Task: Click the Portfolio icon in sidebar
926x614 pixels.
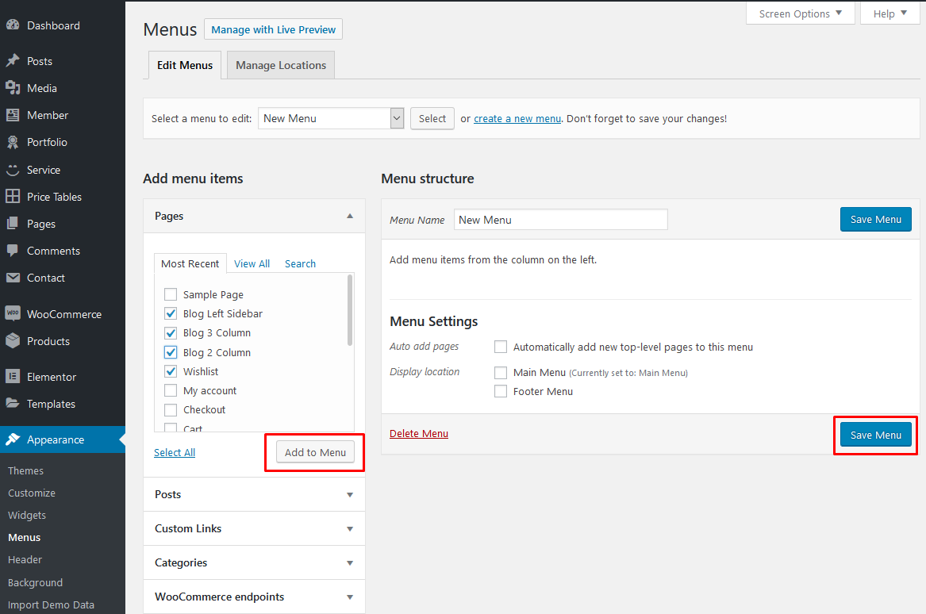Action: tap(13, 142)
